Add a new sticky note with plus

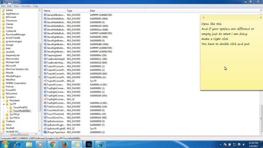tap(204, 17)
